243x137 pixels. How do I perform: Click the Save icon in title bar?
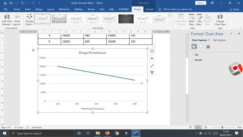coord(5,3)
